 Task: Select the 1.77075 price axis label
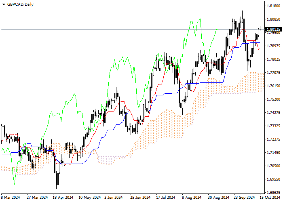coord(274,73)
